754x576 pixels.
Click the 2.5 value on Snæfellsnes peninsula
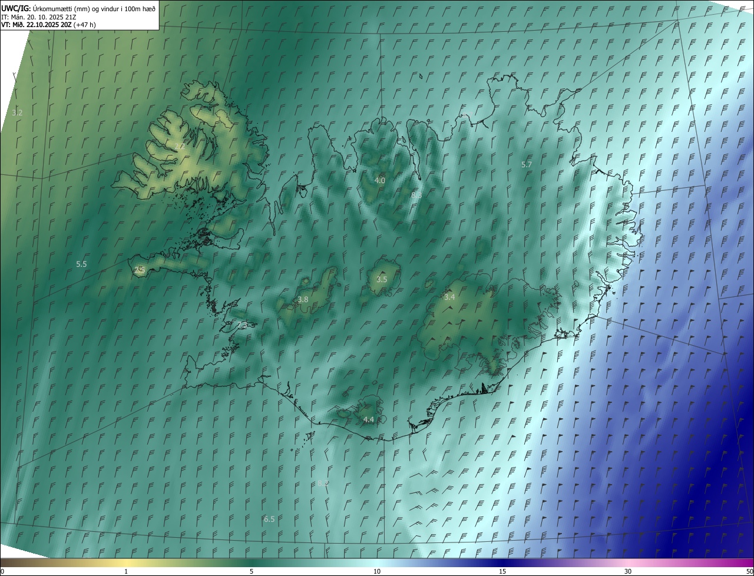coord(140,270)
